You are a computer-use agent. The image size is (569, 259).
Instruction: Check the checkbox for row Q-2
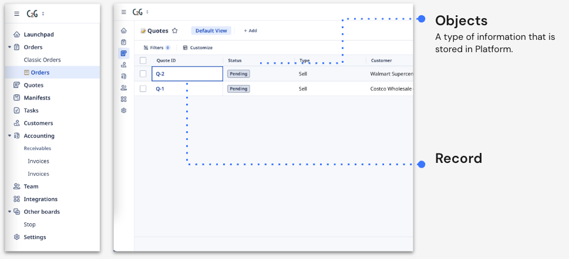tap(143, 74)
